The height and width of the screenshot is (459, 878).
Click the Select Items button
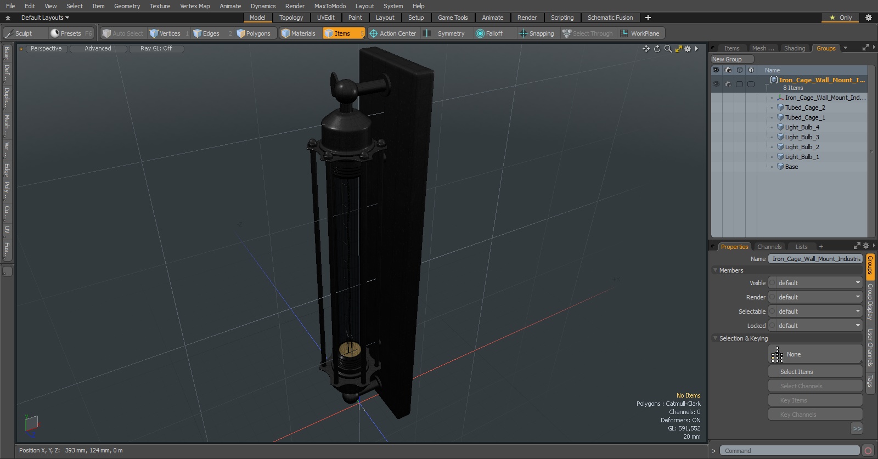[x=815, y=372]
